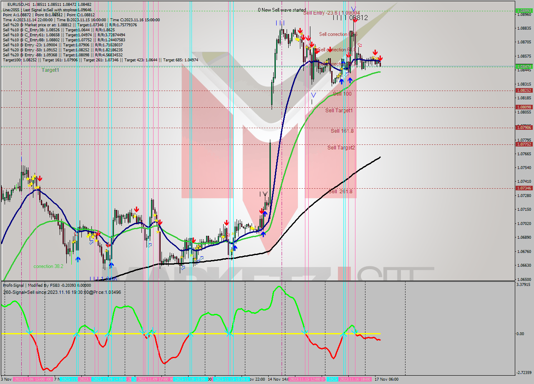Click the 0.00 oscillator zero level value
Screen dimensions: 534x384
coord(520,334)
